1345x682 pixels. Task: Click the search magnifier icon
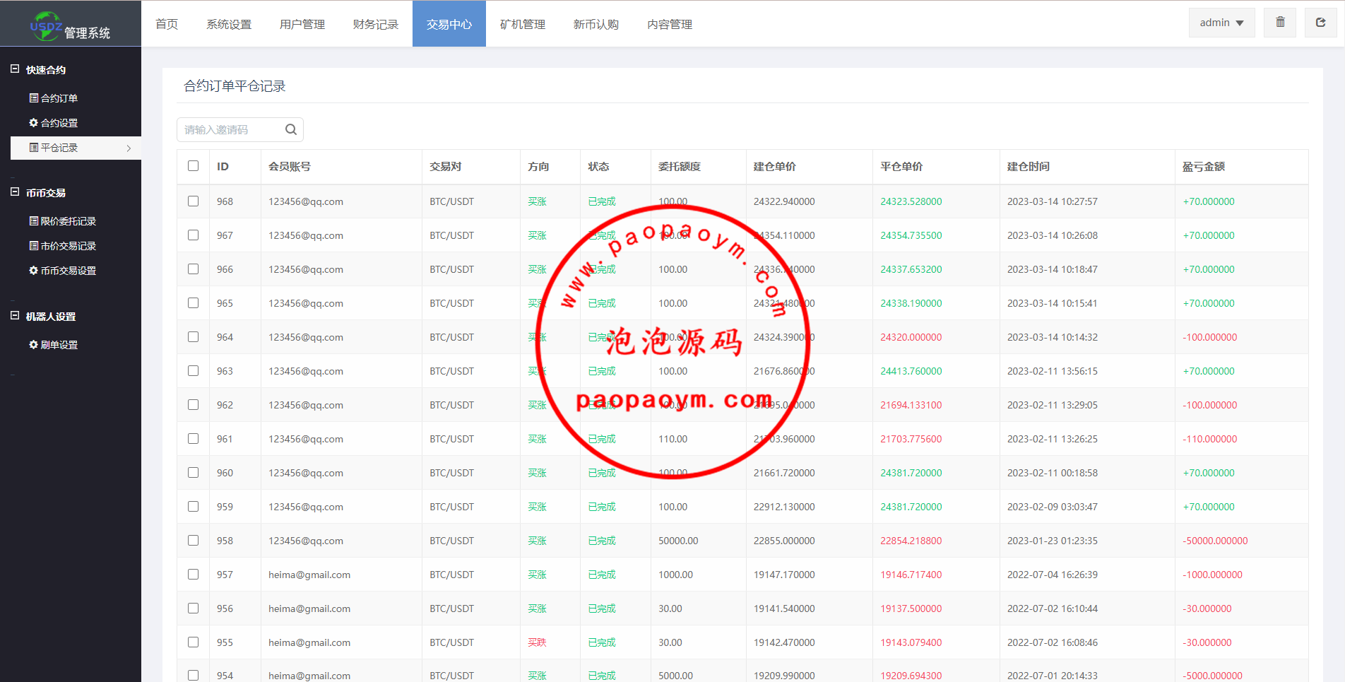(x=291, y=129)
